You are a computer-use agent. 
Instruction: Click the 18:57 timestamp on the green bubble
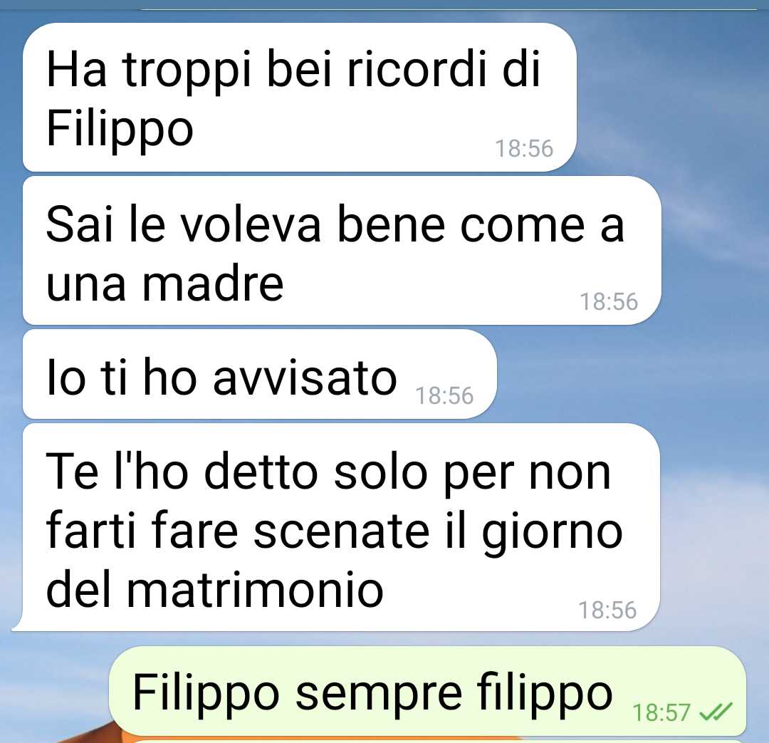click(661, 712)
